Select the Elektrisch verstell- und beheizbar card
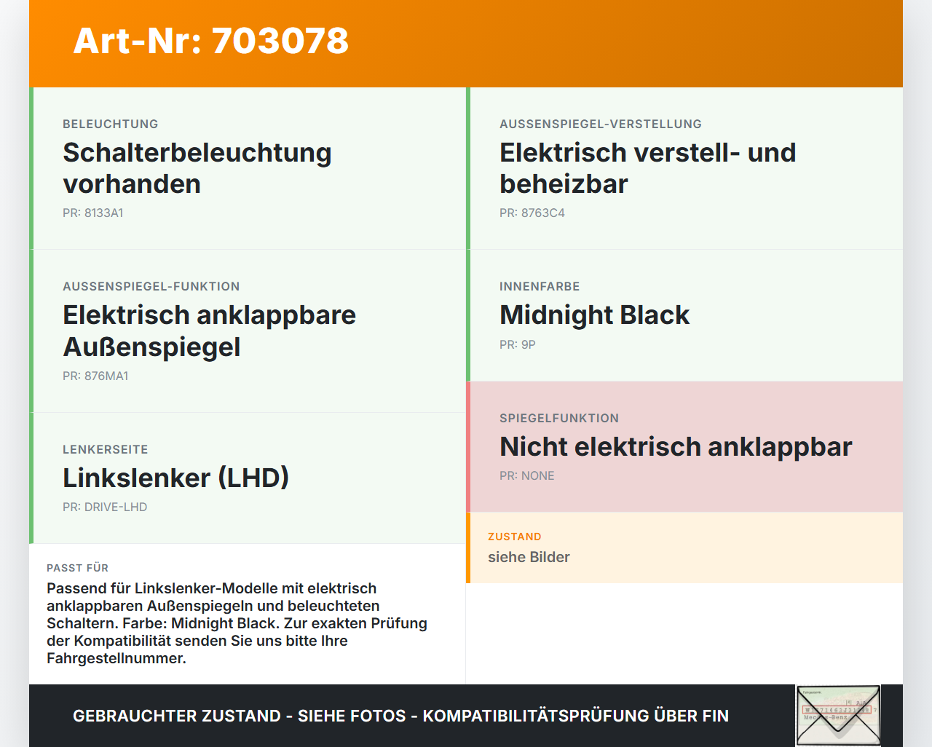The image size is (932, 747). [x=684, y=168]
